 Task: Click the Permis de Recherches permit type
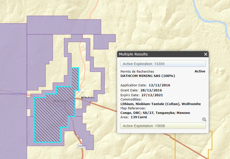click(x=137, y=71)
